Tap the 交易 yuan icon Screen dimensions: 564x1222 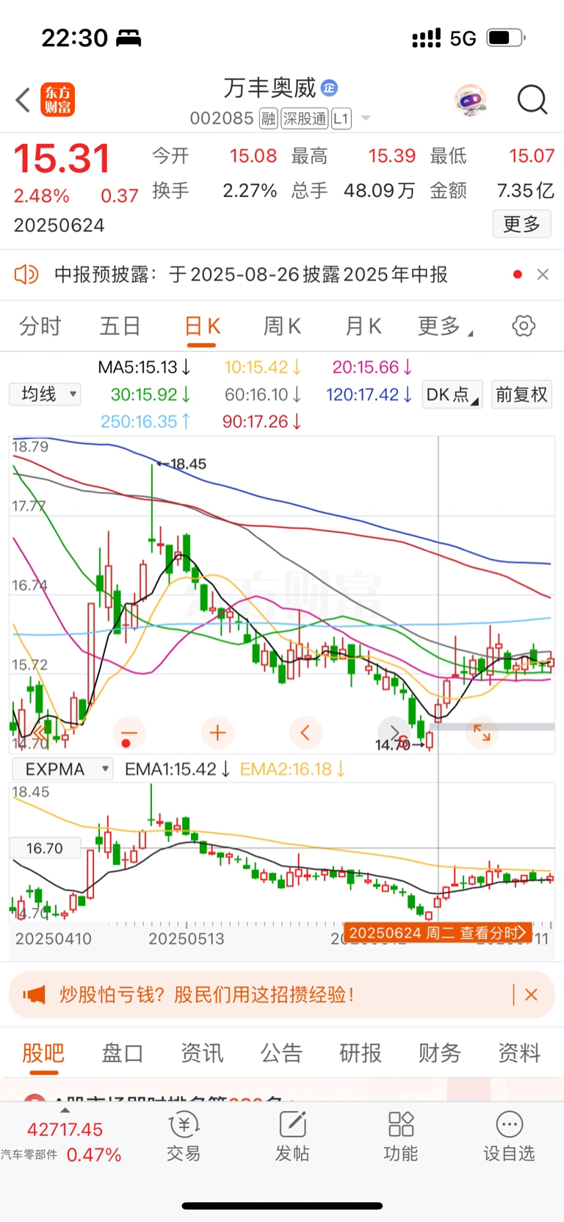[184, 1125]
